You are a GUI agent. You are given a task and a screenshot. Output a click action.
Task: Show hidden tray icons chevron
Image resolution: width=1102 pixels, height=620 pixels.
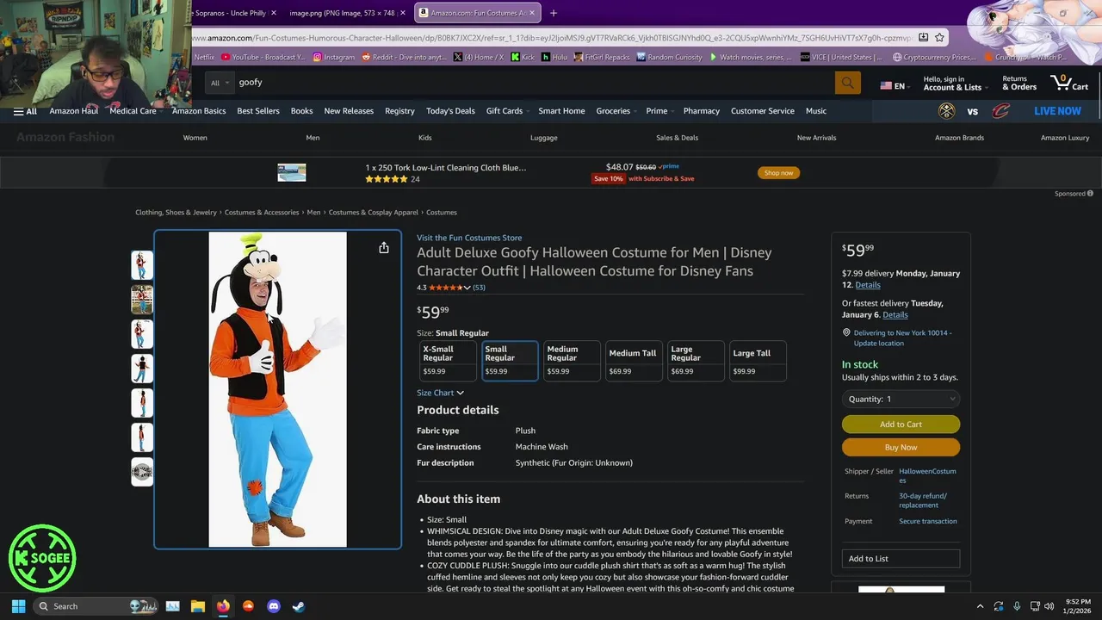(980, 606)
